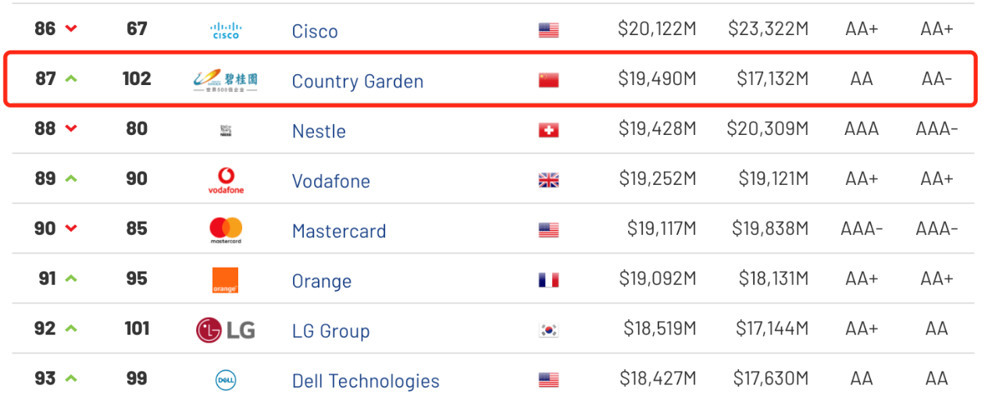Select the LG Group link
Screen dimensions: 992x401
(x=330, y=331)
